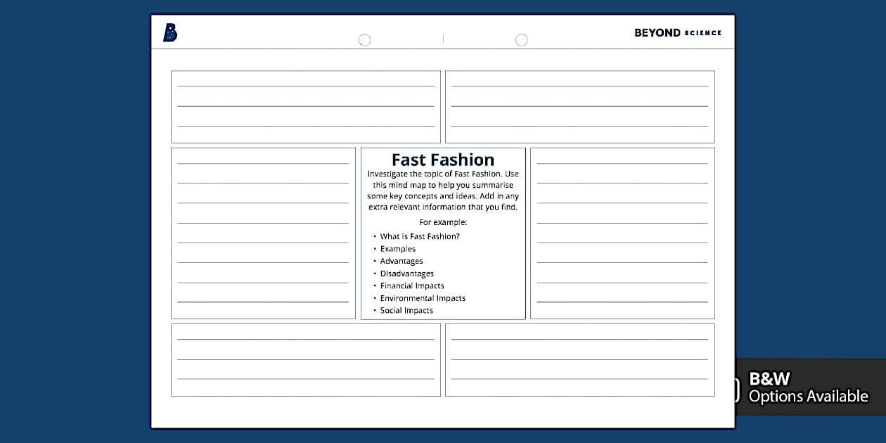The image size is (886, 443).
Task: Click the 'What is Fast Fashion?' bullet
Action: [x=420, y=236]
